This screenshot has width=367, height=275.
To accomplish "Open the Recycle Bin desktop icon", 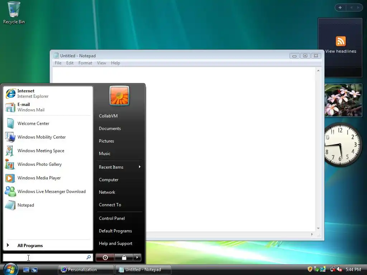I will click(14, 13).
